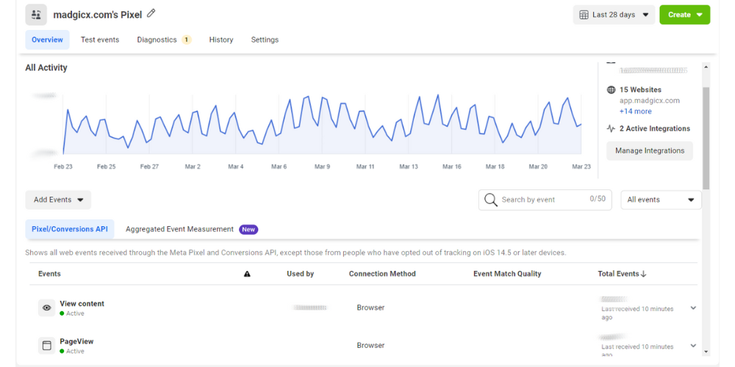
Task: Click the 15 Websites label
Action: point(640,90)
